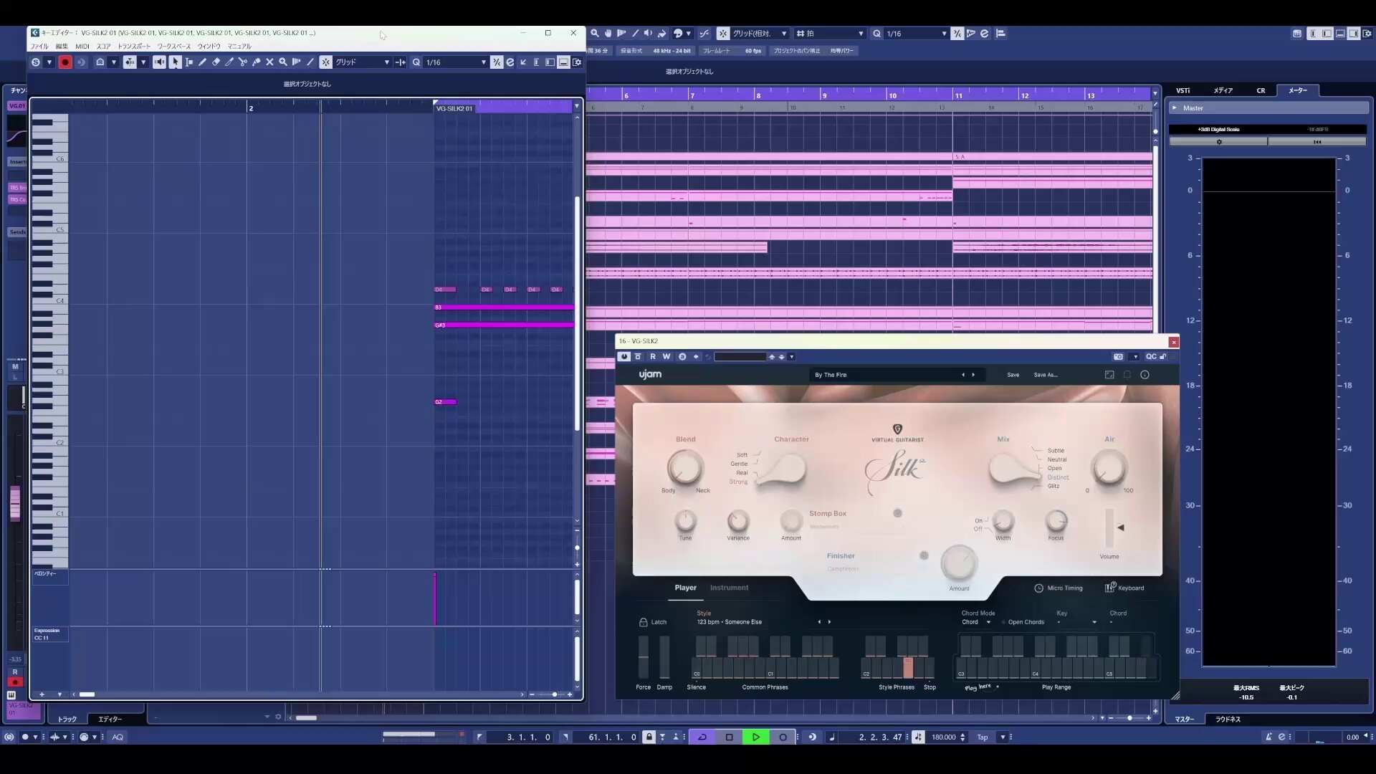Click the red record button in Key Editor toolbar
The image size is (1376, 774).
point(65,62)
